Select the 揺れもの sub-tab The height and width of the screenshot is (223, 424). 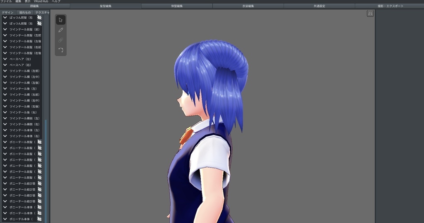[x=25, y=12]
